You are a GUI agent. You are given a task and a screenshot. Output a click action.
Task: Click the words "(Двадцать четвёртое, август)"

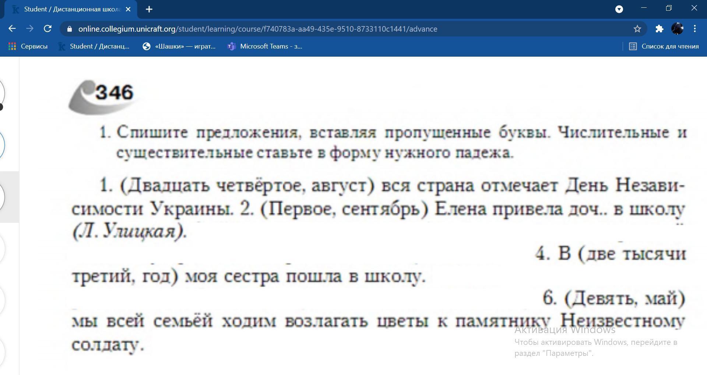247,185
